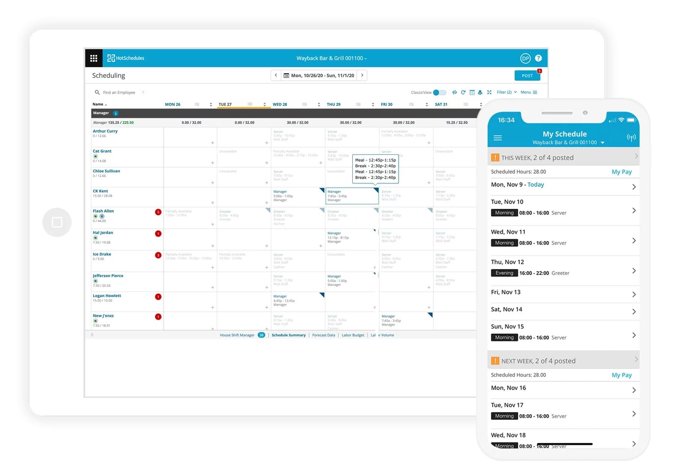This screenshot has height=475, width=676.
Task: Open the schedule list view icon
Action: 472,92
